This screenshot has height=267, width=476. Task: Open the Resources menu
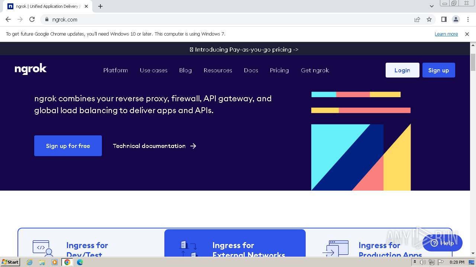click(218, 70)
